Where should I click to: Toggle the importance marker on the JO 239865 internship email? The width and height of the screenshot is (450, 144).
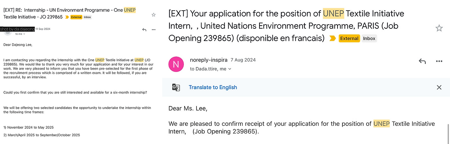pos(67,17)
